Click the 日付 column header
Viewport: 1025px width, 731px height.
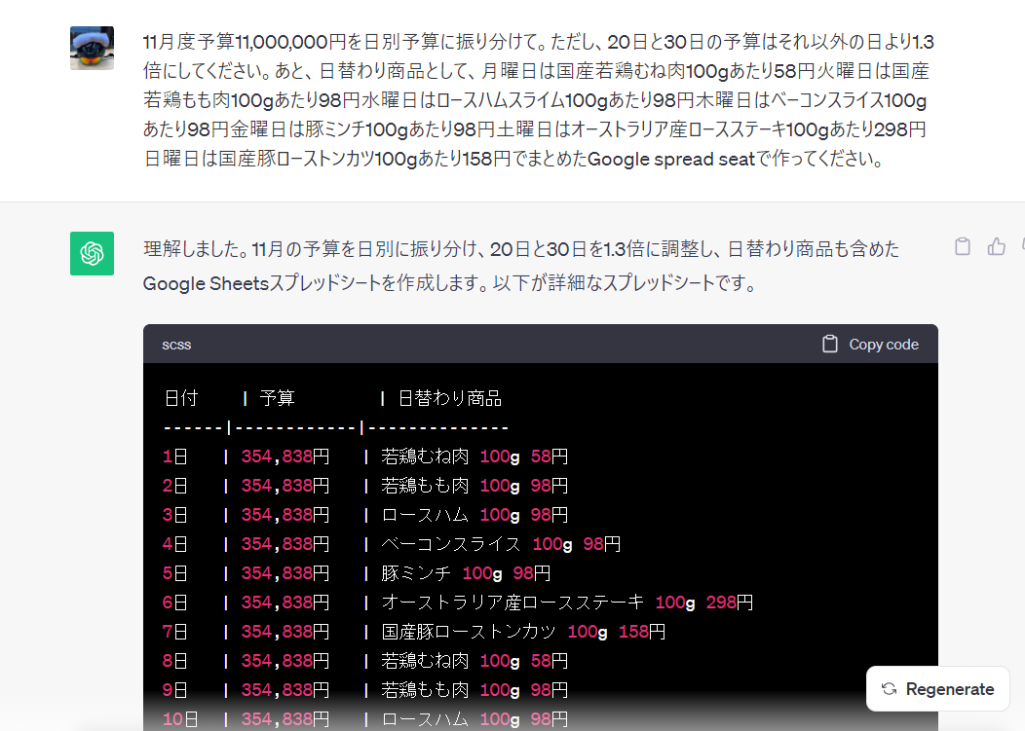(x=181, y=398)
